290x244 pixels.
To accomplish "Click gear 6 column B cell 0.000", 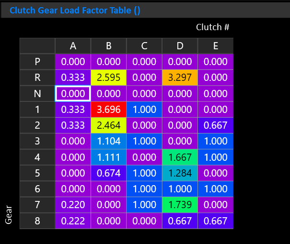I will [x=108, y=189].
